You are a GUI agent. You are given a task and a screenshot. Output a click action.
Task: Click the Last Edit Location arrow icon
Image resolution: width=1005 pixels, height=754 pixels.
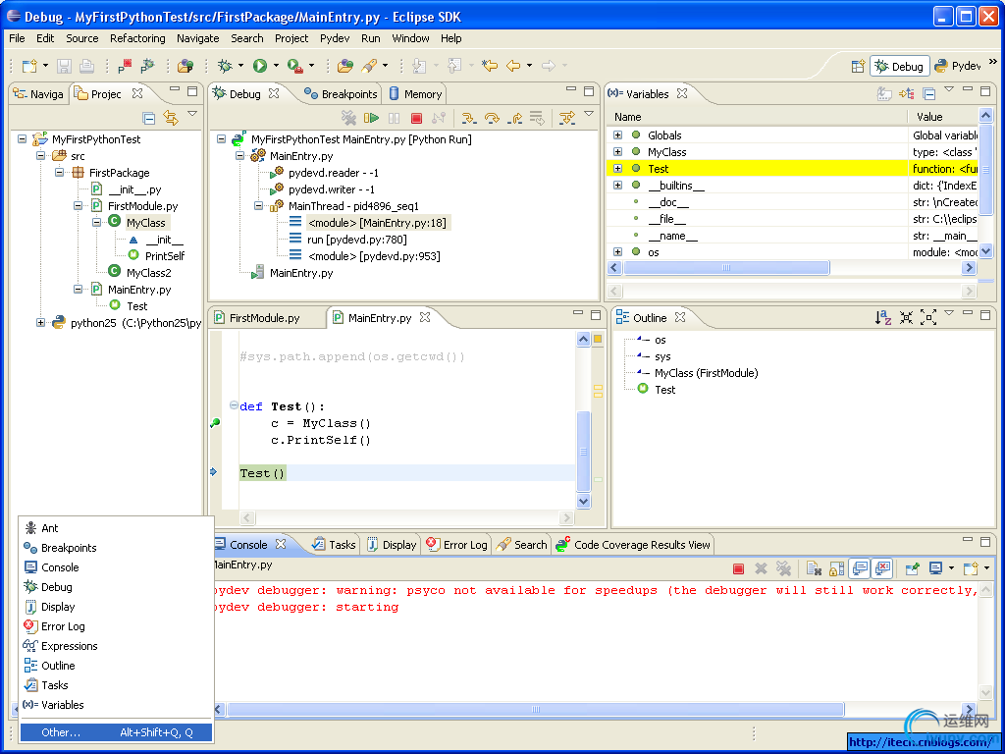pyautogui.click(x=490, y=66)
